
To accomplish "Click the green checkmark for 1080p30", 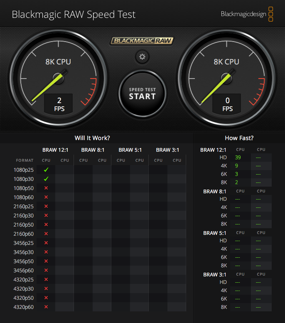I will (x=46, y=179).
